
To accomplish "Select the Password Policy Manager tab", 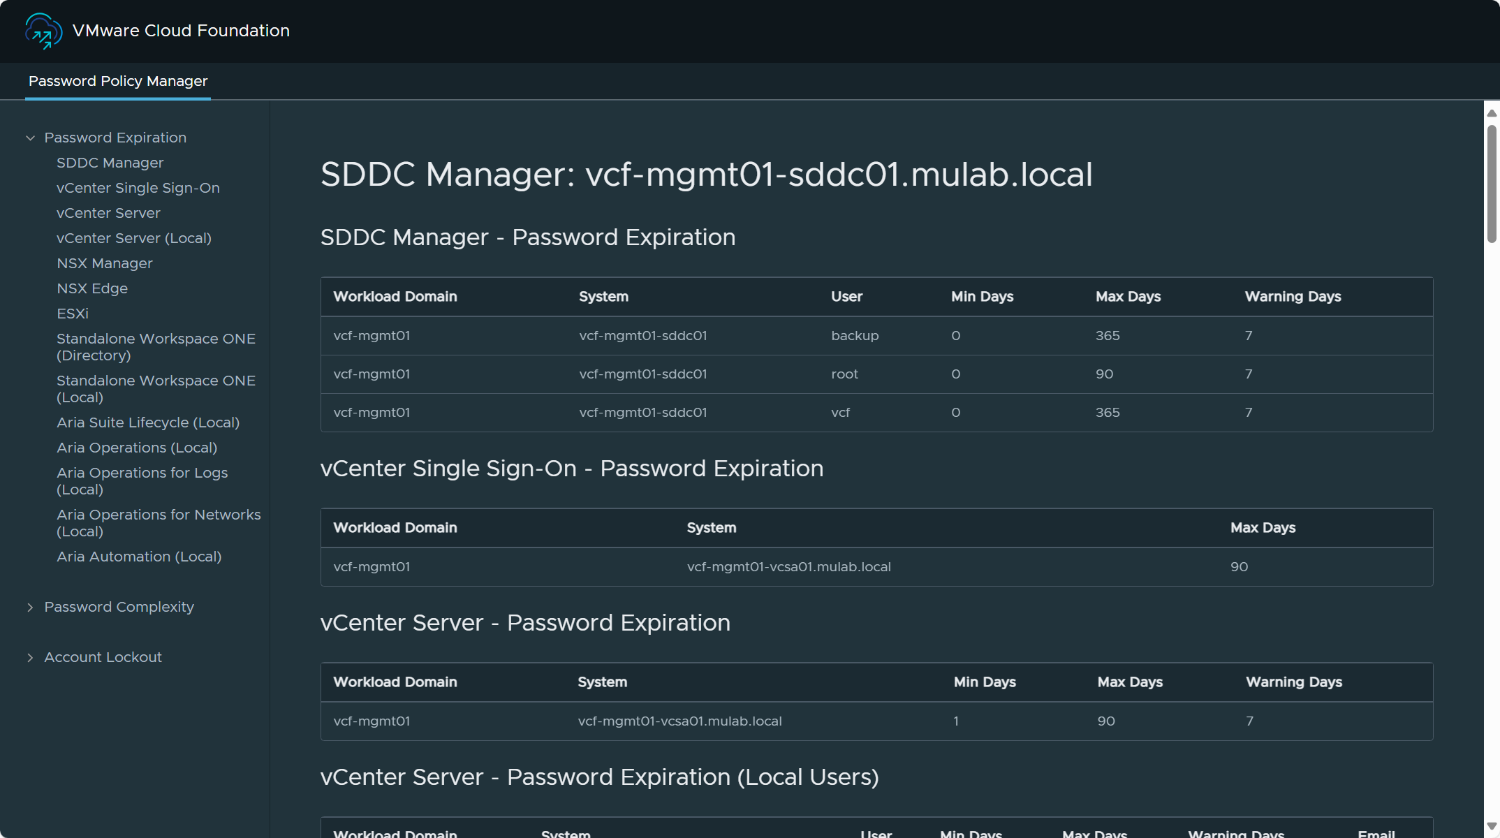I will [x=118, y=81].
